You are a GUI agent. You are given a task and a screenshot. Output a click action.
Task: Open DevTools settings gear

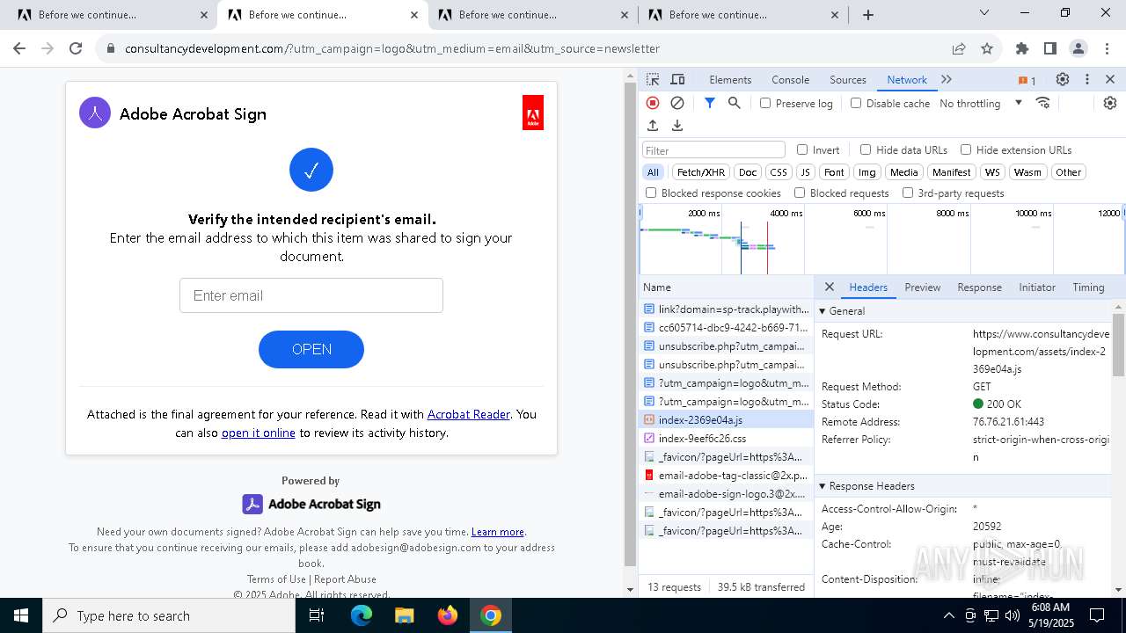coord(1063,79)
